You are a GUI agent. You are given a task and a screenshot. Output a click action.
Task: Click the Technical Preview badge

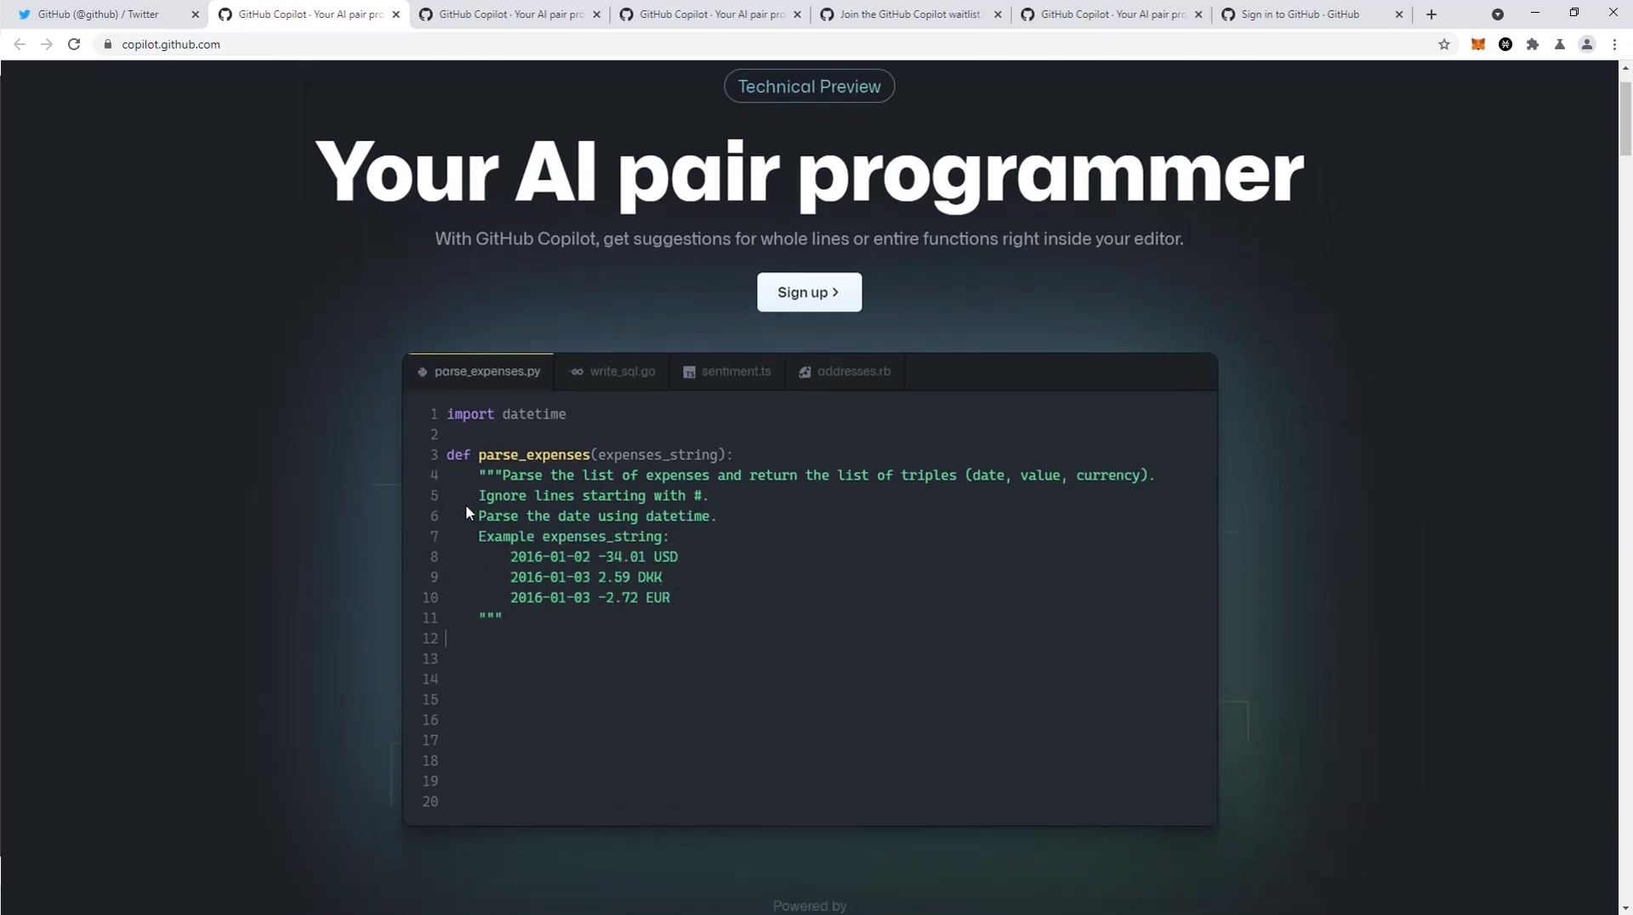[809, 86]
